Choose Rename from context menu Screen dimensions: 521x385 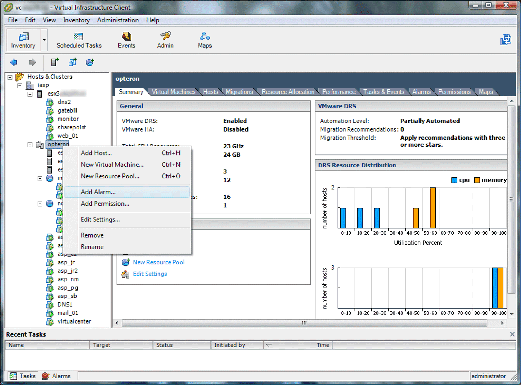click(127, 247)
